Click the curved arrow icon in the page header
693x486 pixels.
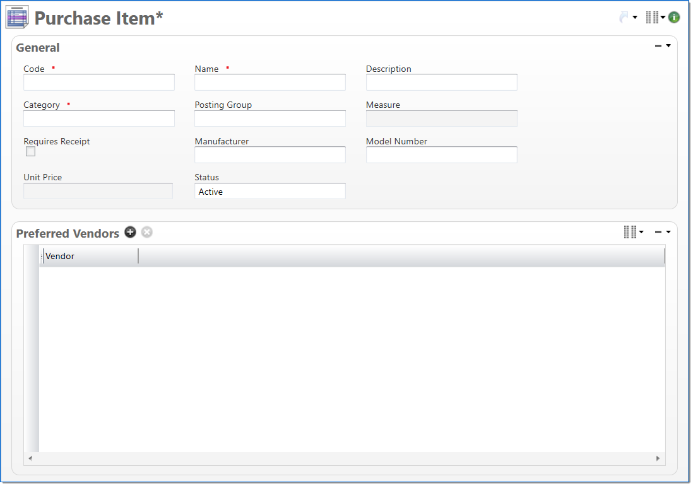pos(624,18)
